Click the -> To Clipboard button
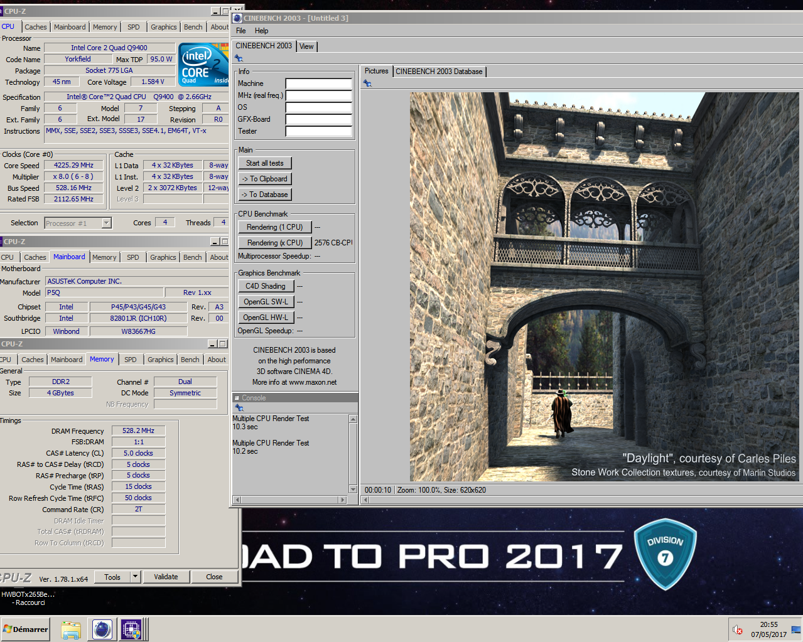803x642 pixels. (x=265, y=179)
